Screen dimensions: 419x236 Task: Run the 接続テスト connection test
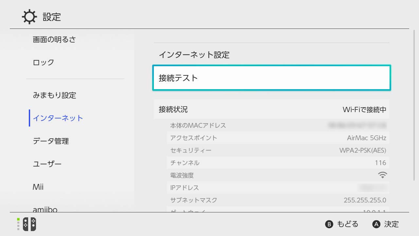pos(271,78)
